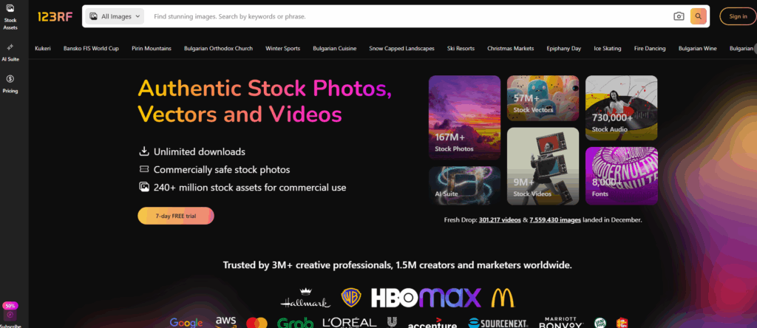
Task: Follow the 301,217 videos link
Action: 499,220
